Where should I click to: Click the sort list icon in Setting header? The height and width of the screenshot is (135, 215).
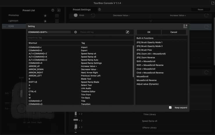(x=185, y=26)
